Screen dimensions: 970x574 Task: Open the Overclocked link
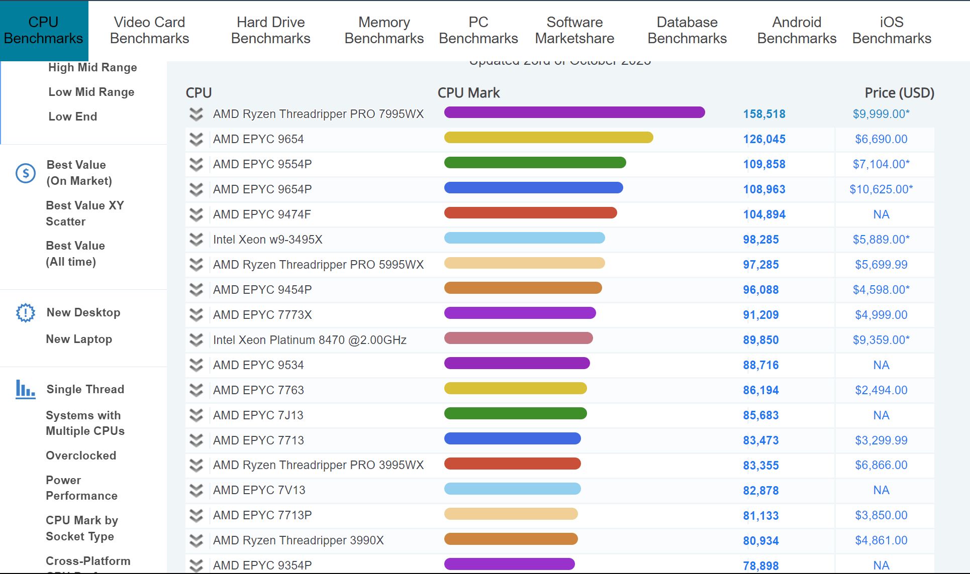coord(81,455)
